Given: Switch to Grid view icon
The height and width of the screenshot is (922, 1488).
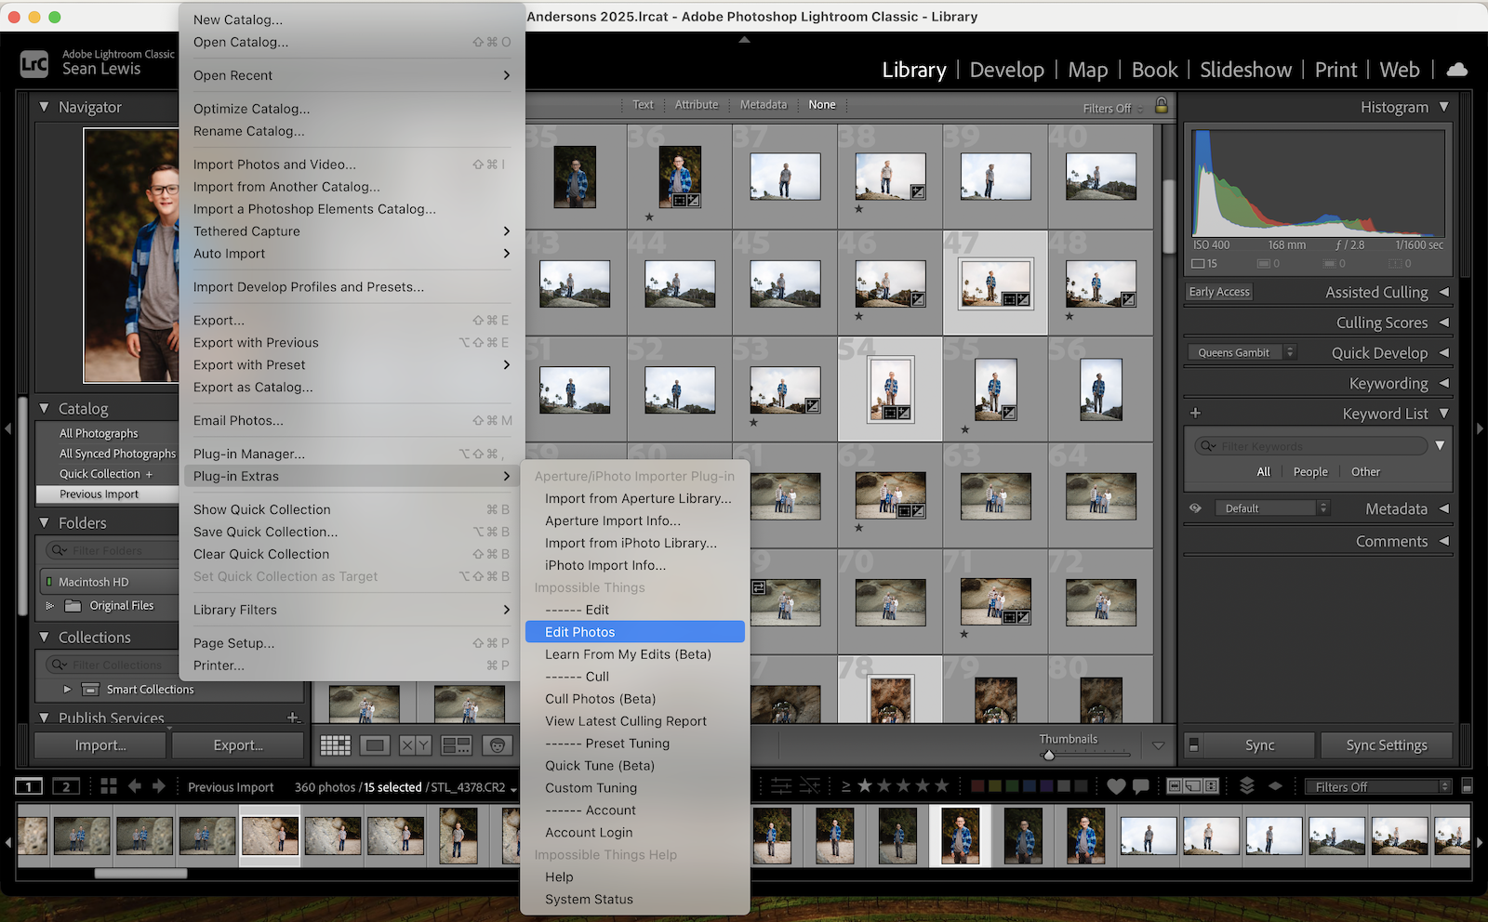Looking at the screenshot, I should (x=335, y=745).
